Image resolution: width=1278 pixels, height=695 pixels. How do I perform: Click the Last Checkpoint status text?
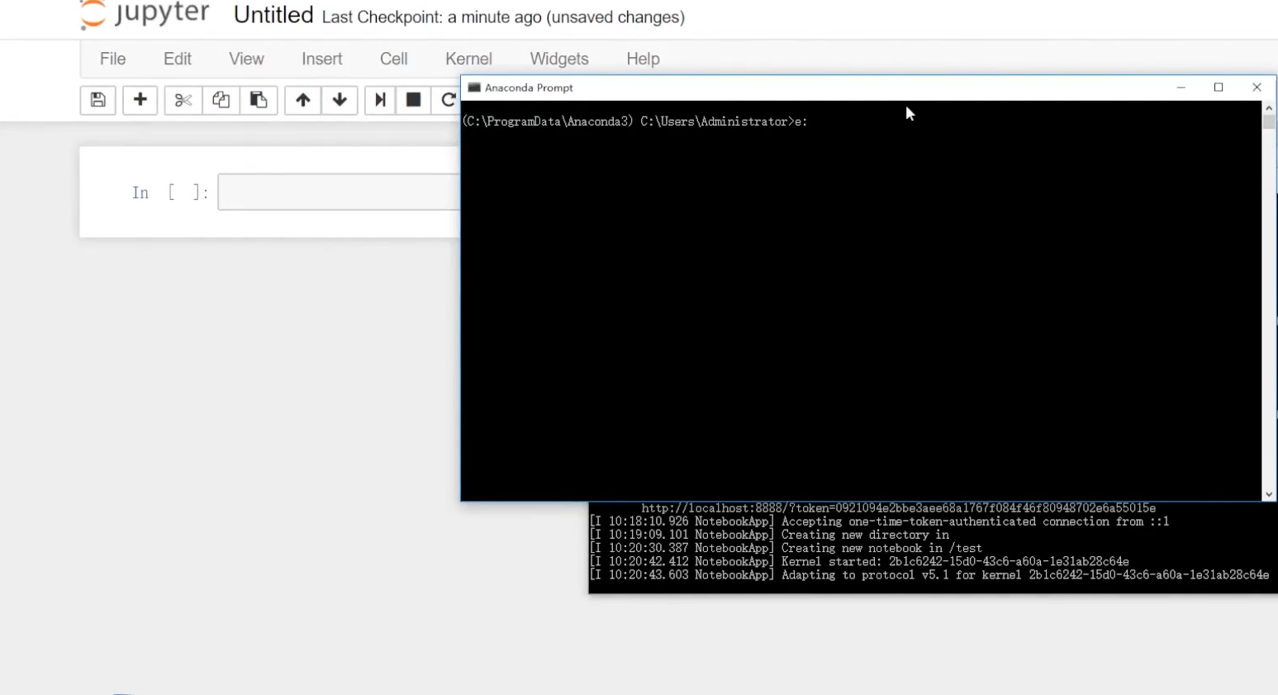pyautogui.click(x=503, y=17)
